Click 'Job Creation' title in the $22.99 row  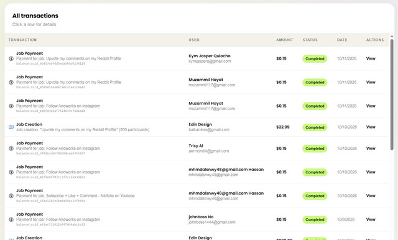[x=29, y=124]
